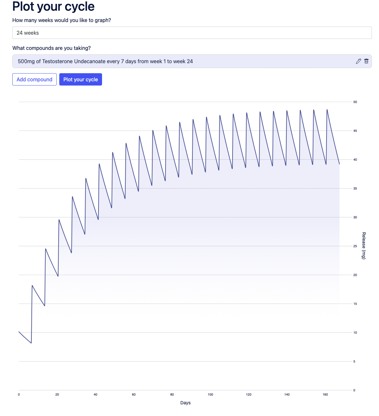Click the weeks-to-graph question label

[x=62, y=20]
